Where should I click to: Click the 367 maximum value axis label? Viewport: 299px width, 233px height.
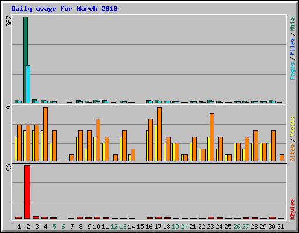point(9,21)
